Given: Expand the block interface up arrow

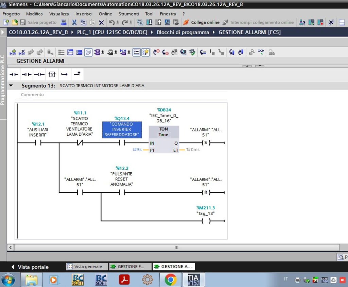Looking at the screenshot, I should pos(247,66).
